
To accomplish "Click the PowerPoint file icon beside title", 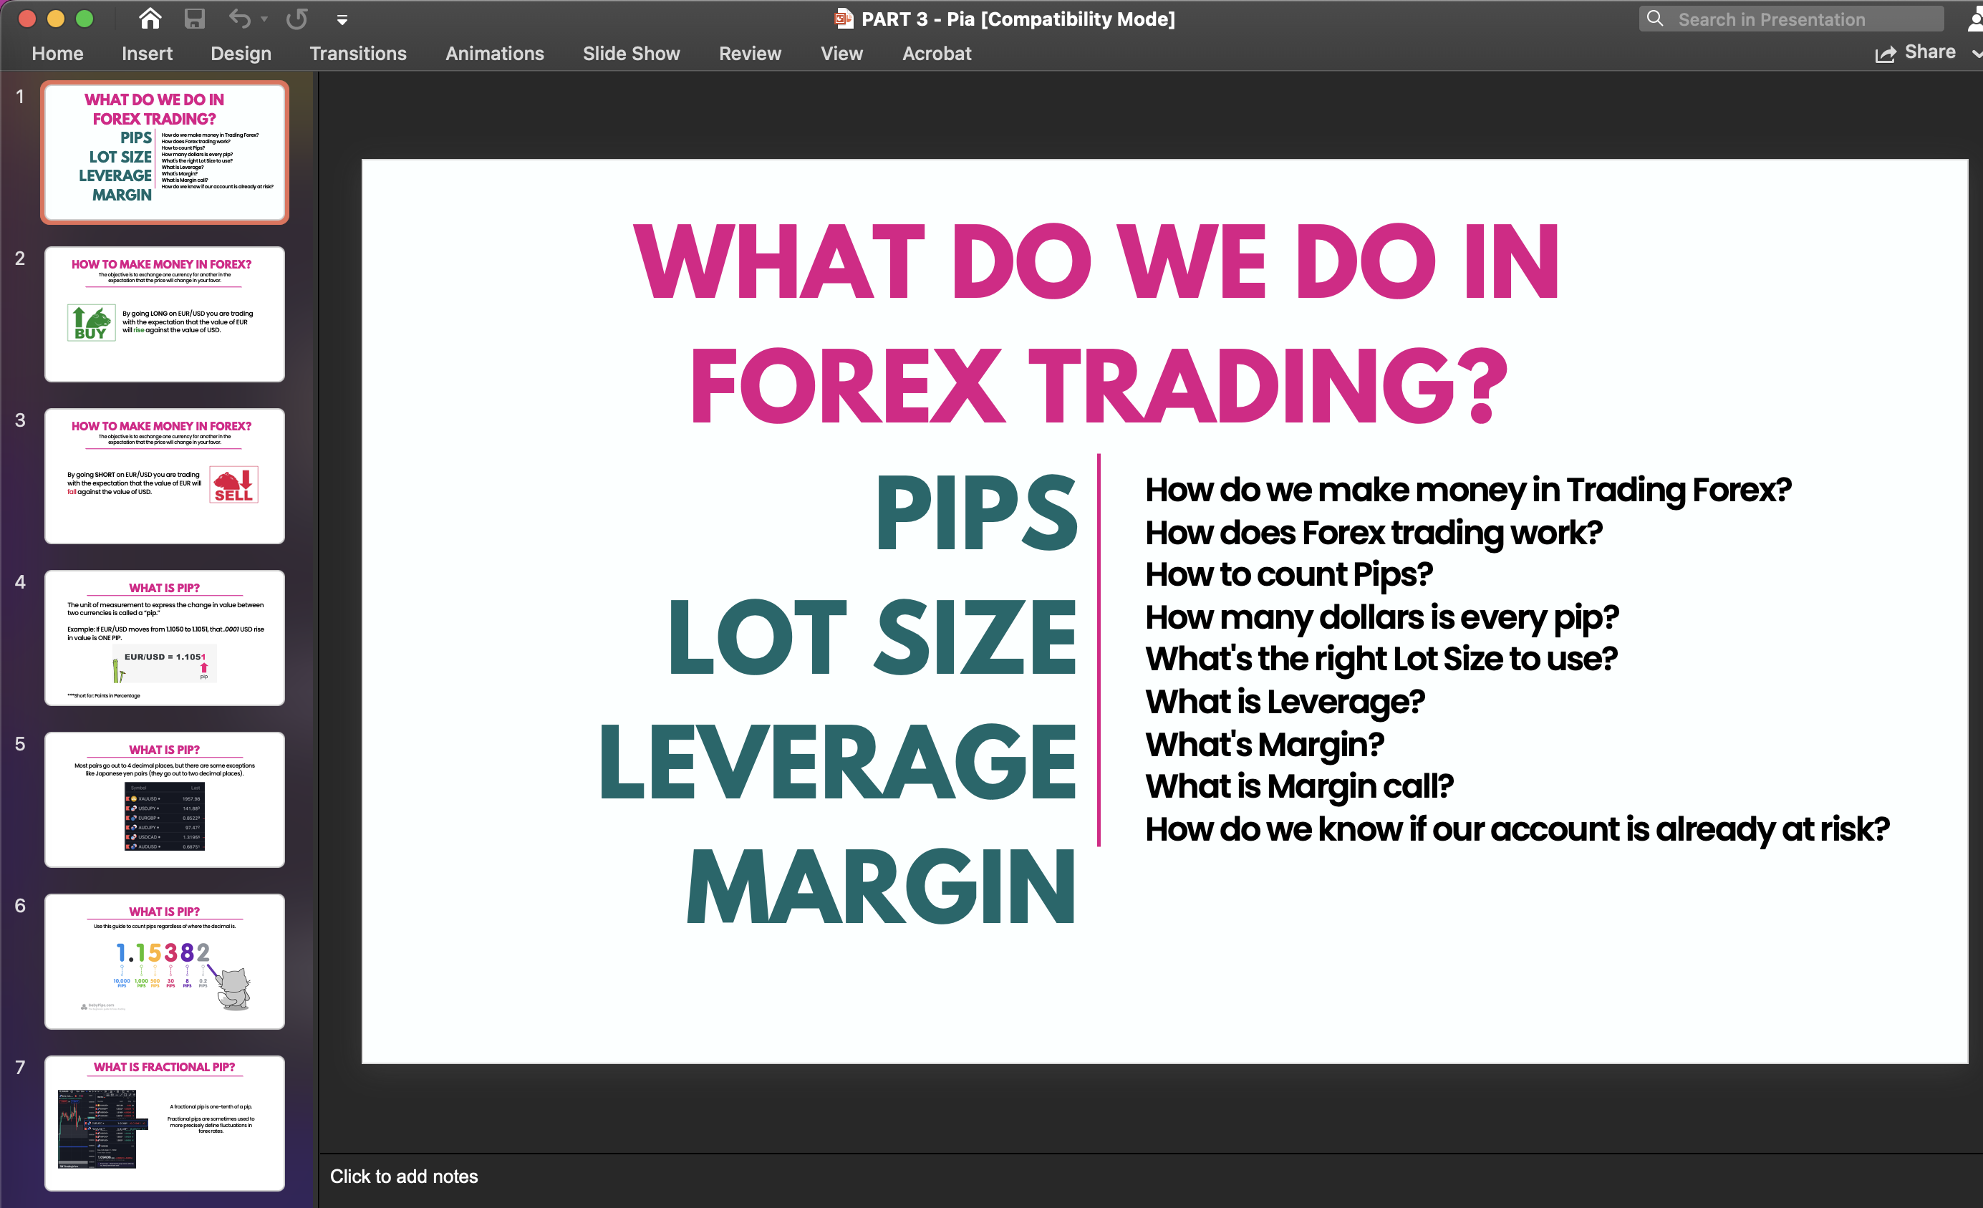I will pyautogui.click(x=844, y=19).
